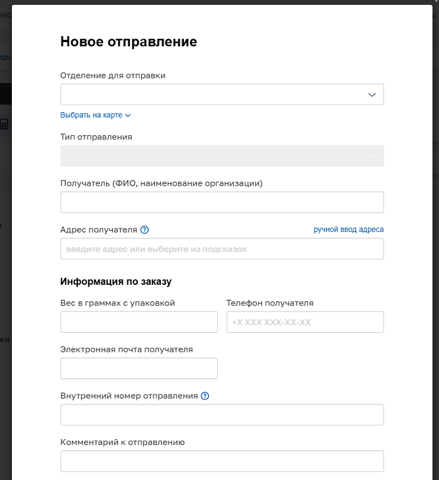Viewport: 439px width, 480px height.
Task: Click the small arrow after Выбрать на карте
Action: point(128,115)
